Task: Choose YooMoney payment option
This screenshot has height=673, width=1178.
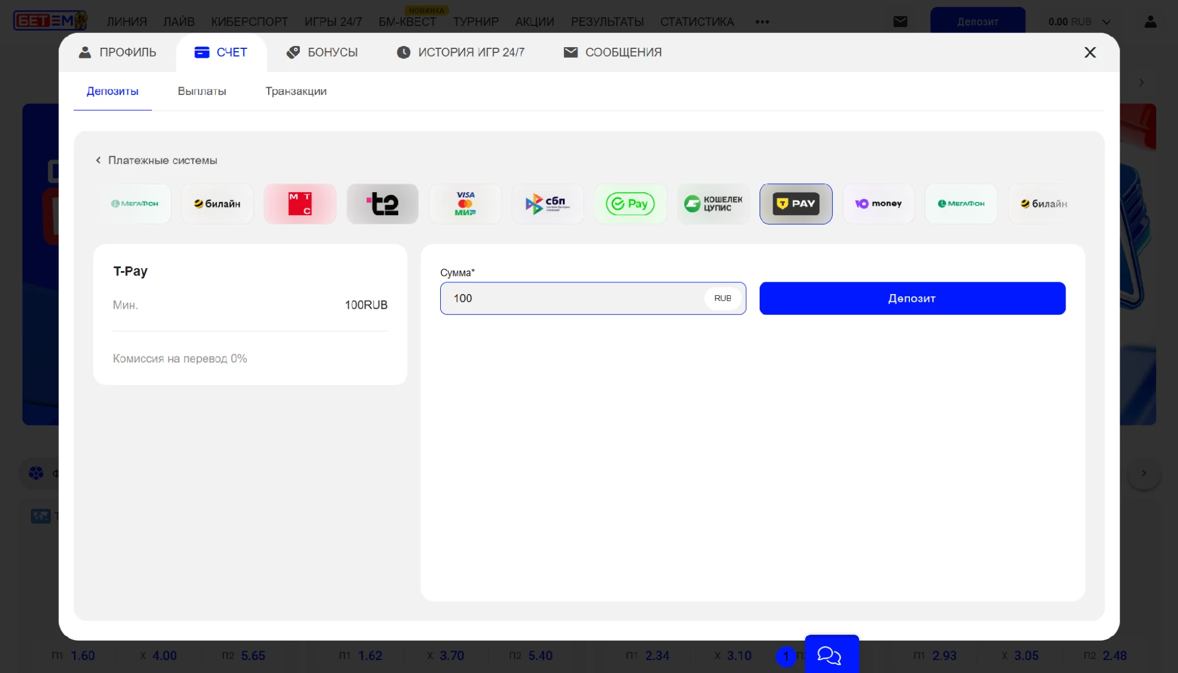Action: click(878, 204)
